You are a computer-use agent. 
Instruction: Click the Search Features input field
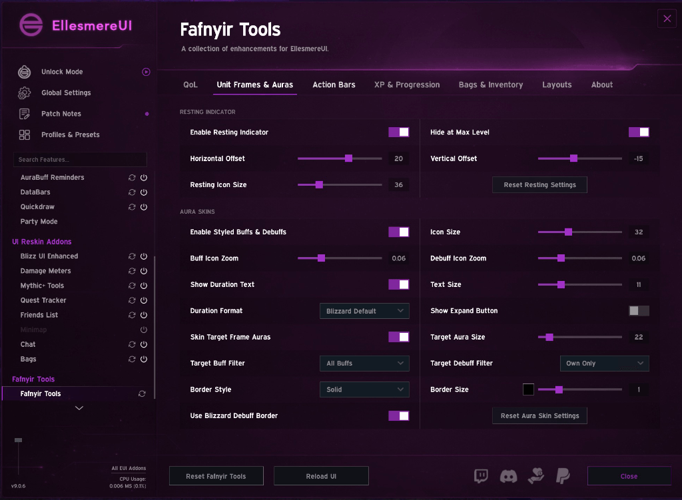point(80,160)
